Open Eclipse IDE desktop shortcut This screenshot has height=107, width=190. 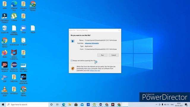pyautogui.click(x=14, y=67)
